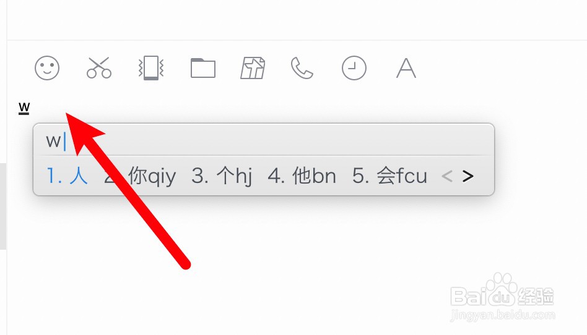Open the emoji smiley picker

tap(47, 68)
